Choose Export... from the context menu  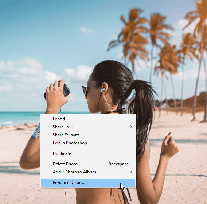(88, 119)
